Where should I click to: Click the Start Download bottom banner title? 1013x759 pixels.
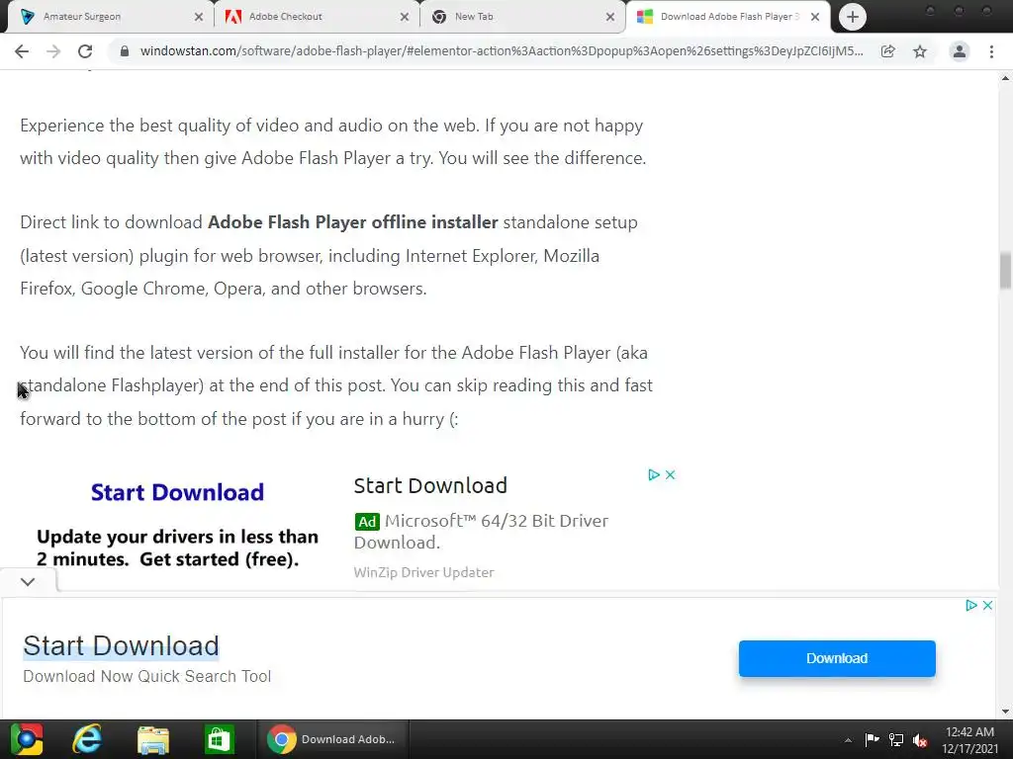[x=121, y=646]
